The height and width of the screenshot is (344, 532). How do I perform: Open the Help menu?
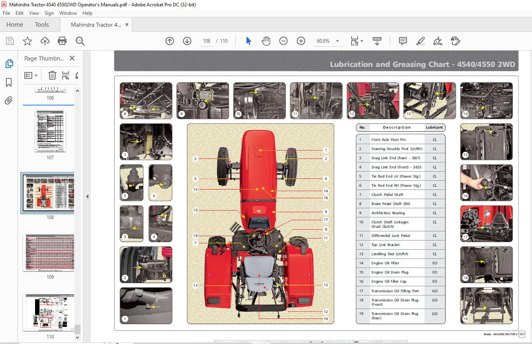[87, 13]
